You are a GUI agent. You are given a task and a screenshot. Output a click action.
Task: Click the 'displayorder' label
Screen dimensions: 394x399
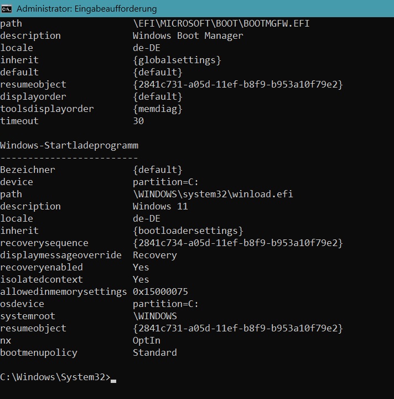[x=33, y=97]
